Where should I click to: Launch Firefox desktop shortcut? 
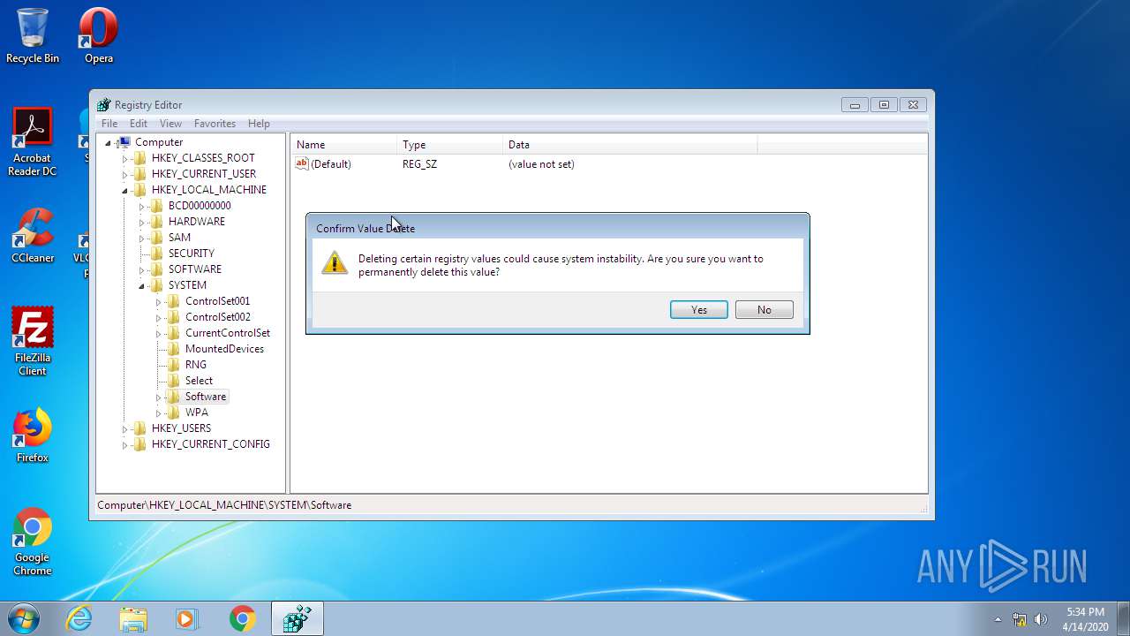click(33, 435)
